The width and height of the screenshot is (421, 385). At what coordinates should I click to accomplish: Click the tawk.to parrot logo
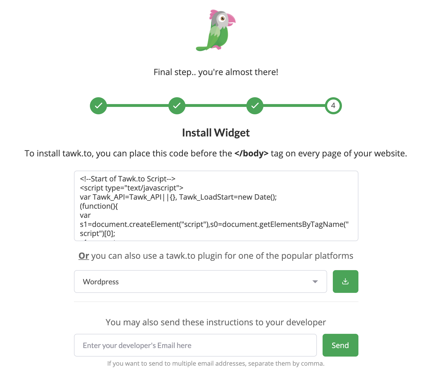(x=216, y=30)
